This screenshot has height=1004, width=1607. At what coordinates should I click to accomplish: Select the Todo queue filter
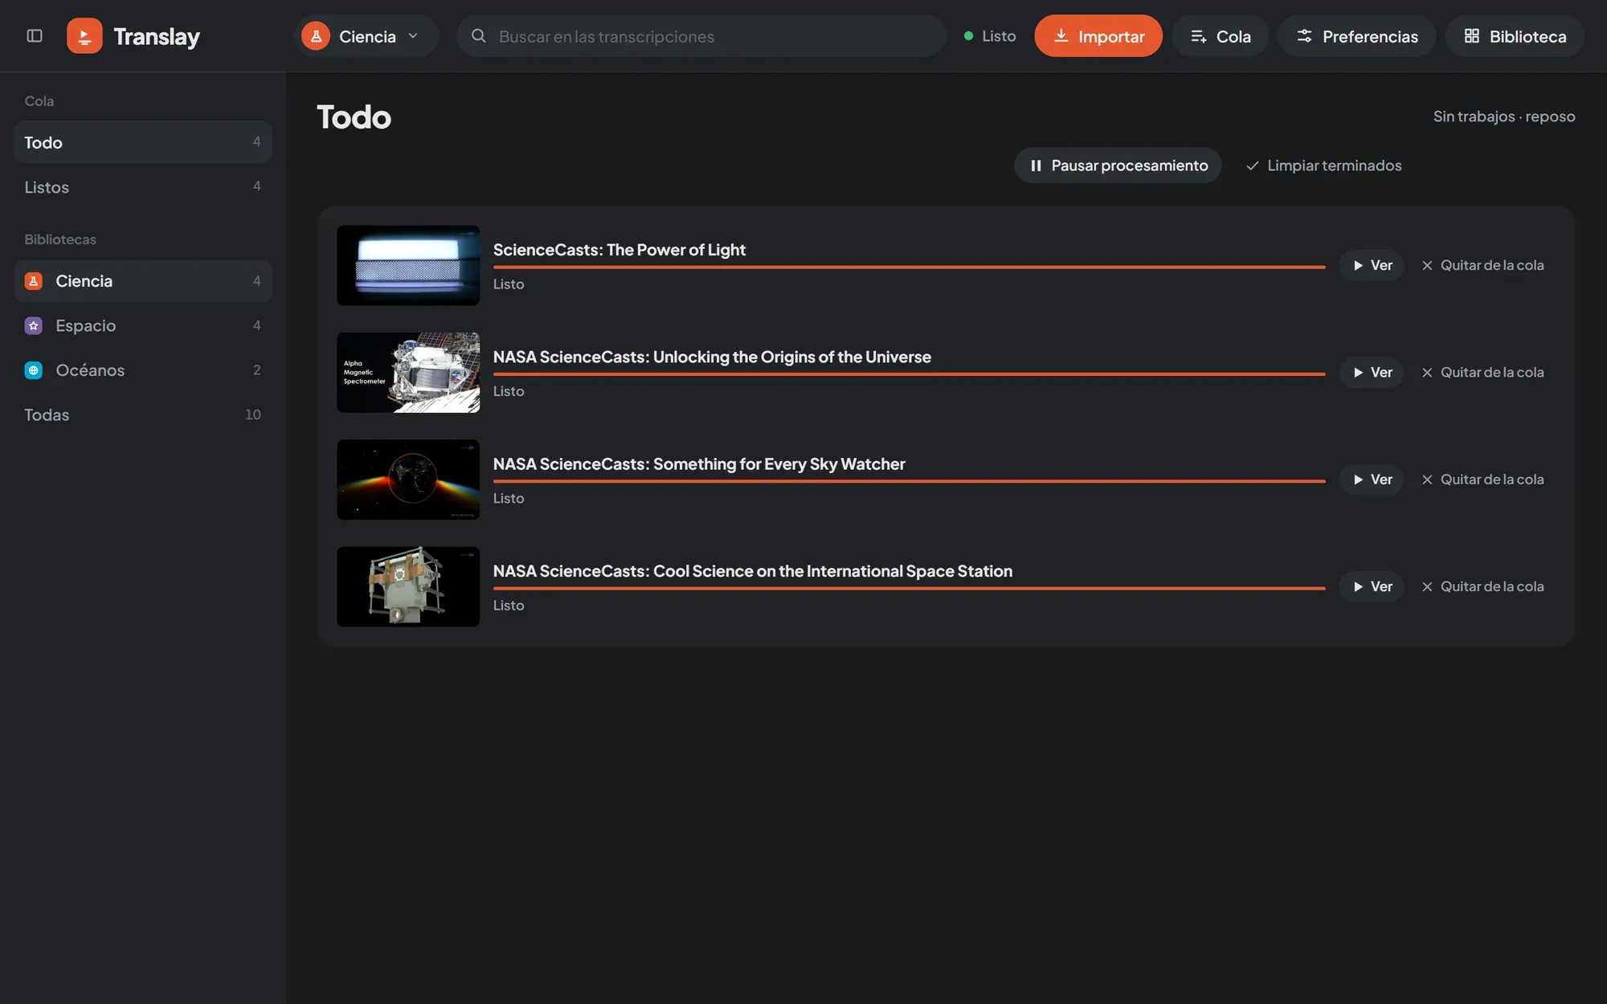(x=143, y=142)
